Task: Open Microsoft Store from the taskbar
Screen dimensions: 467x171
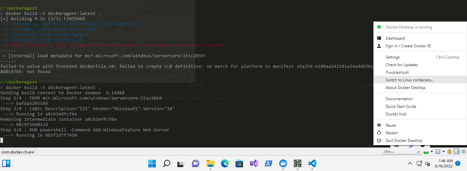Action: tap(239, 163)
